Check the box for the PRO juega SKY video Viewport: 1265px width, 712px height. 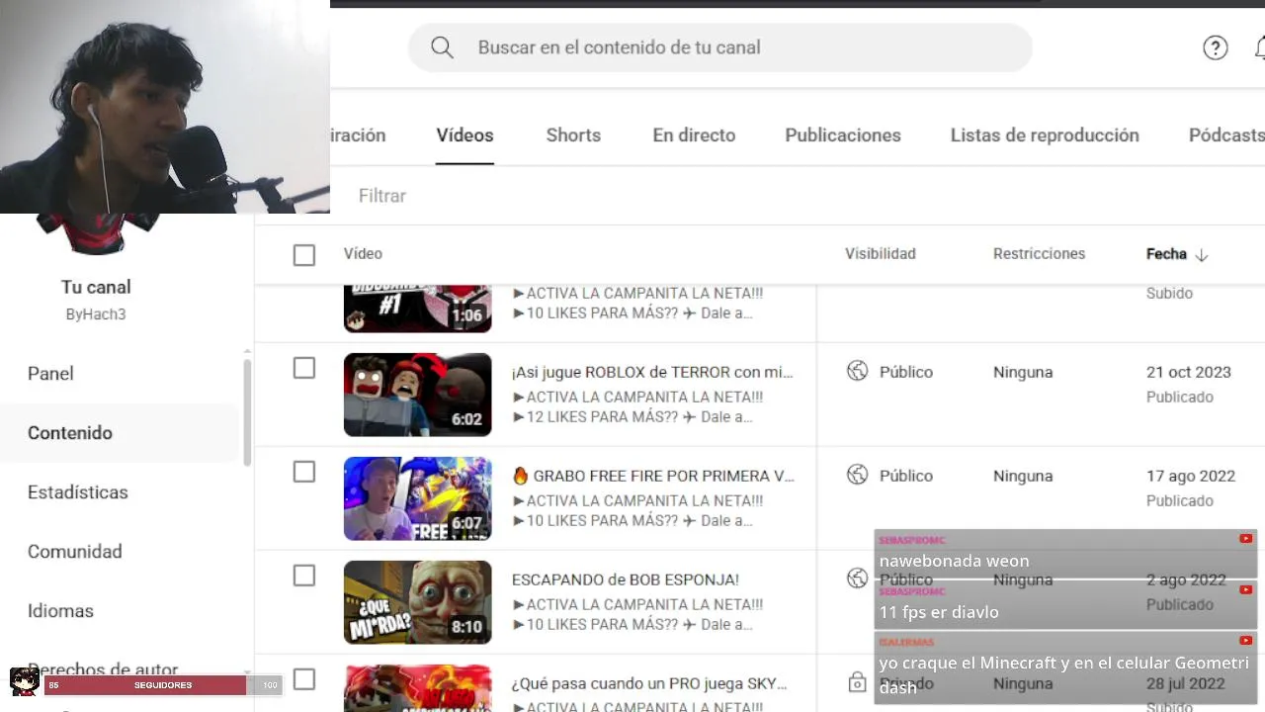pos(304,679)
